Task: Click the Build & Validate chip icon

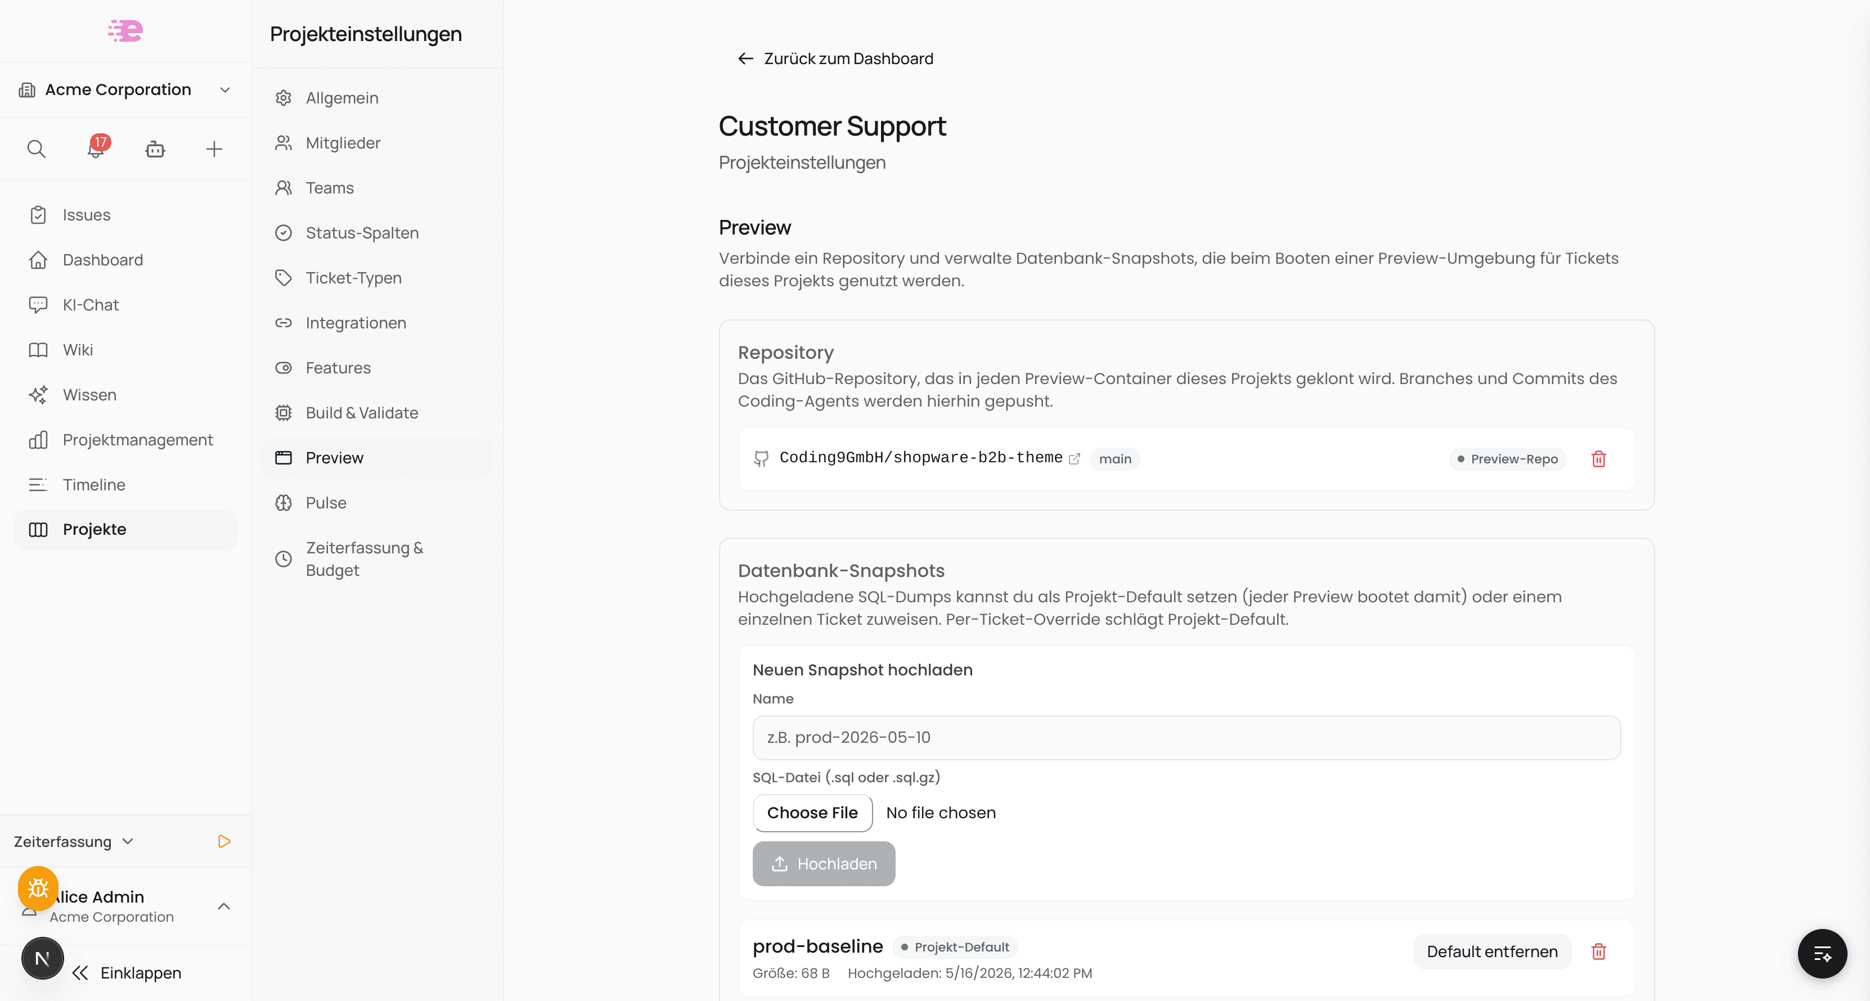Action: coord(284,413)
